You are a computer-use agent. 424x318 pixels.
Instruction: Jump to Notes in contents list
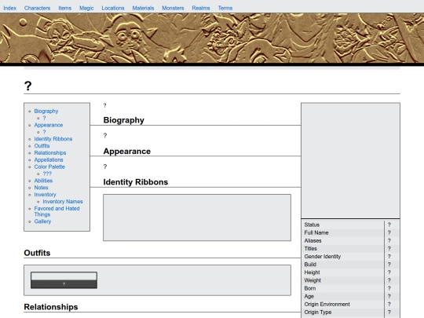pos(41,188)
